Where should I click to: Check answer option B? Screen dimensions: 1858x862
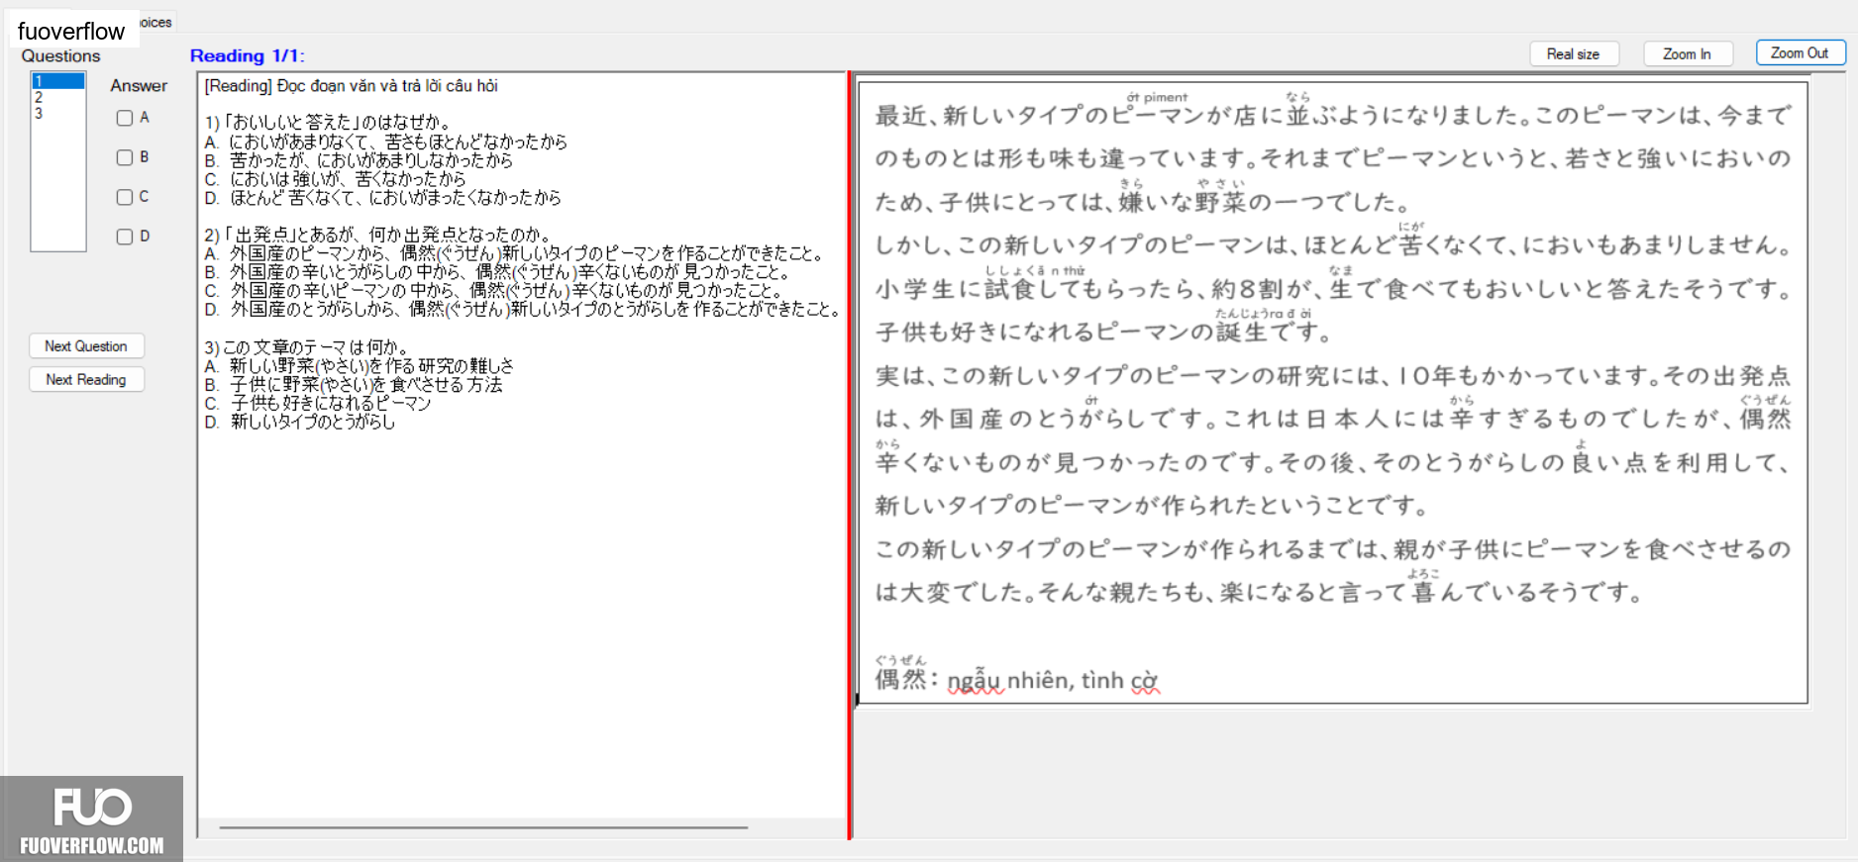click(x=125, y=157)
